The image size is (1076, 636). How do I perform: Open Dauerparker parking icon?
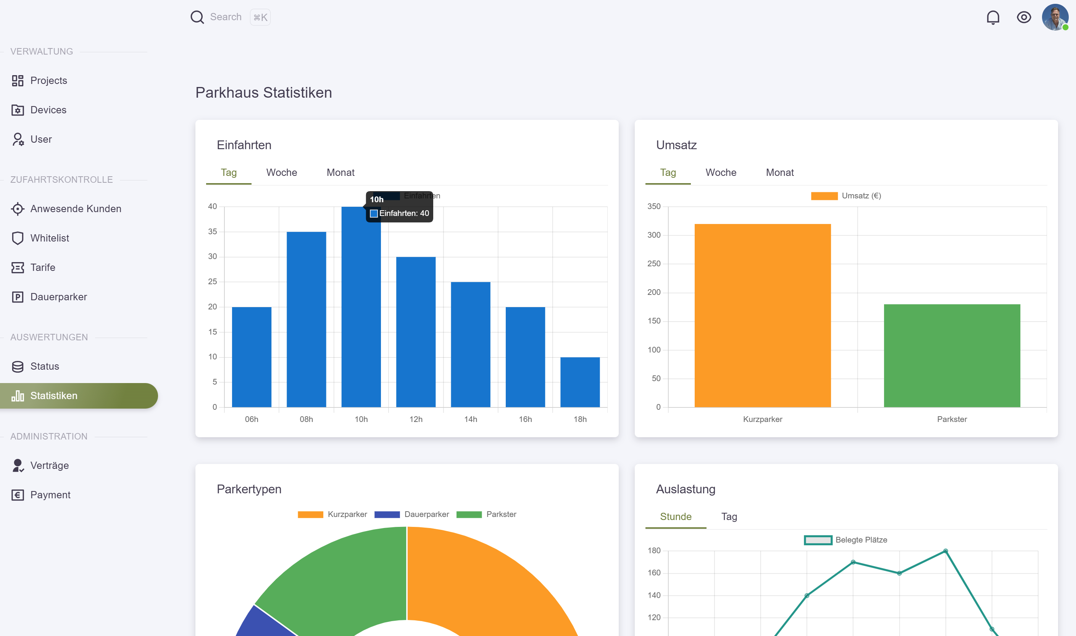tap(18, 297)
